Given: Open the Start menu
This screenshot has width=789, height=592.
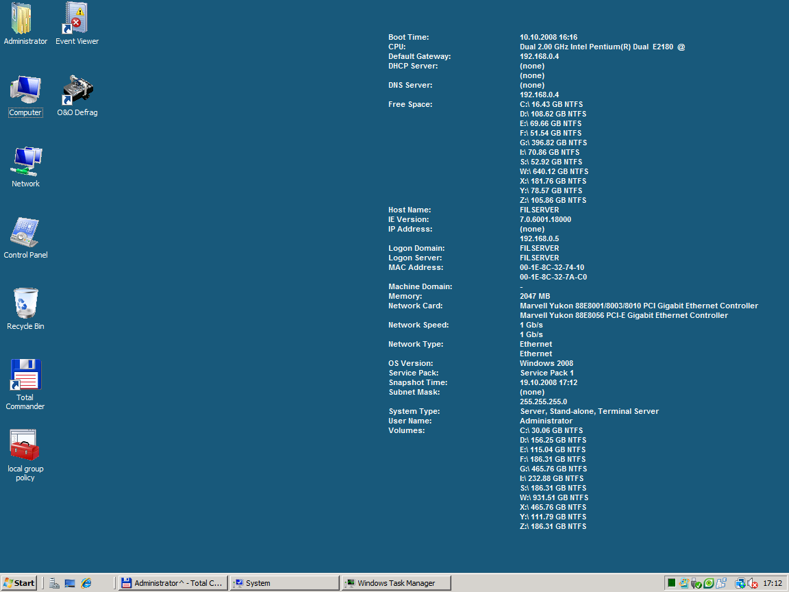Looking at the screenshot, I should click(x=18, y=583).
